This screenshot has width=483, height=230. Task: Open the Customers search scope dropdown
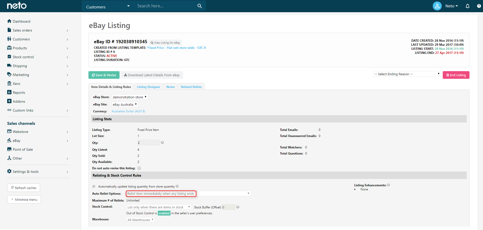(x=108, y=6)
